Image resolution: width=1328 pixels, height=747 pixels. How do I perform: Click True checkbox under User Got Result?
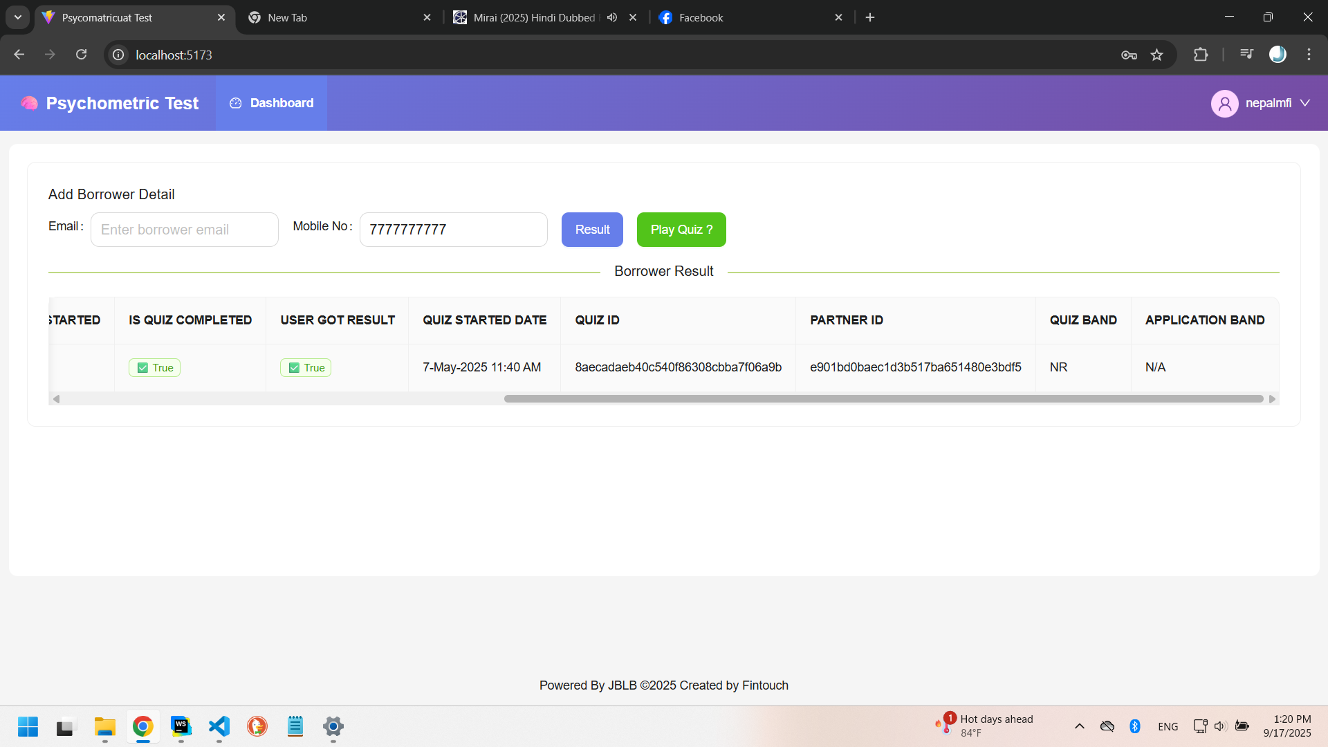tap(294, 368)
